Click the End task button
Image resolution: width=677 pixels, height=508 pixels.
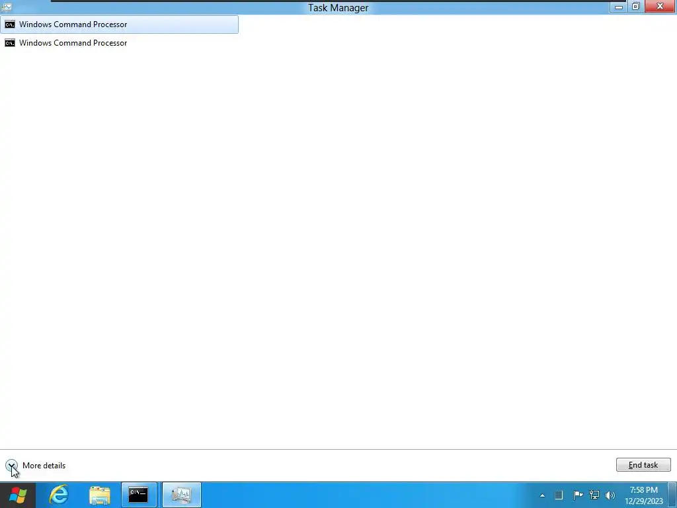(643, 465)
